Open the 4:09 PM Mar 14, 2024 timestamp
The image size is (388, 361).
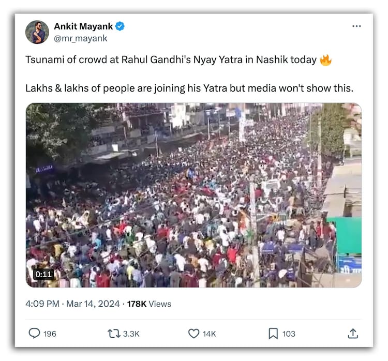tap(72, 304)
